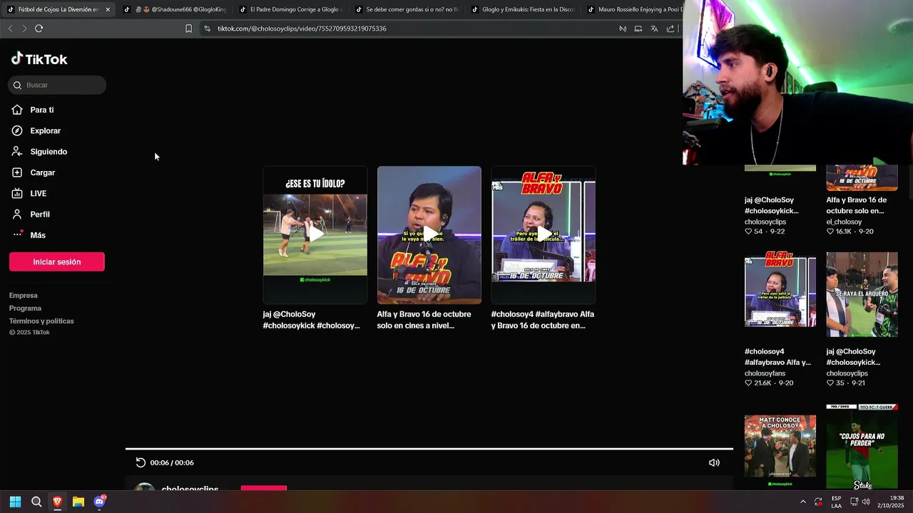The height and width of the screenshot is (513, 913).
Task: Click the video progress bar
Action: click(429, 449)
